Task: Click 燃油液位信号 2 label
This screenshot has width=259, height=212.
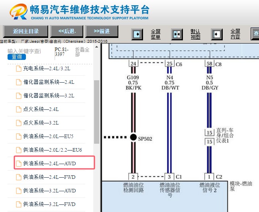Action: tap(210, 188)
